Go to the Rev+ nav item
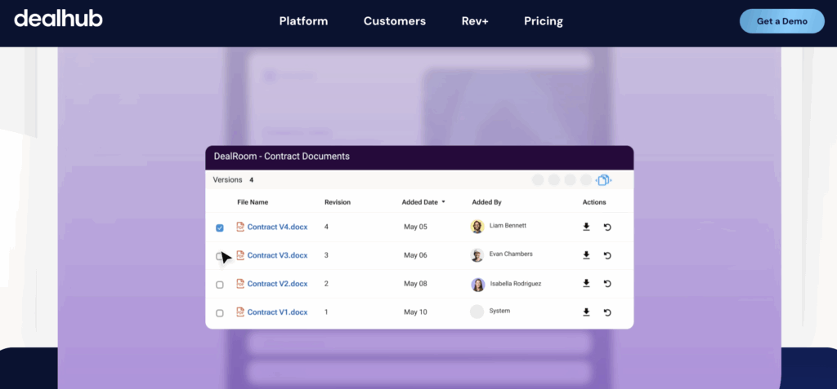The image size is (837, 389). coord(474,21)
